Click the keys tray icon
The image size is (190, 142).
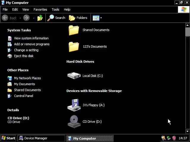[163, 138]
